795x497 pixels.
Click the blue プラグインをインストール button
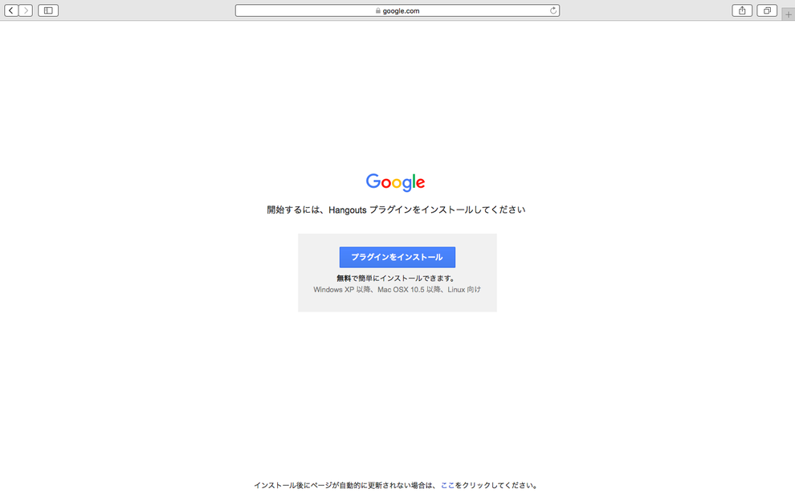point(397,257)
